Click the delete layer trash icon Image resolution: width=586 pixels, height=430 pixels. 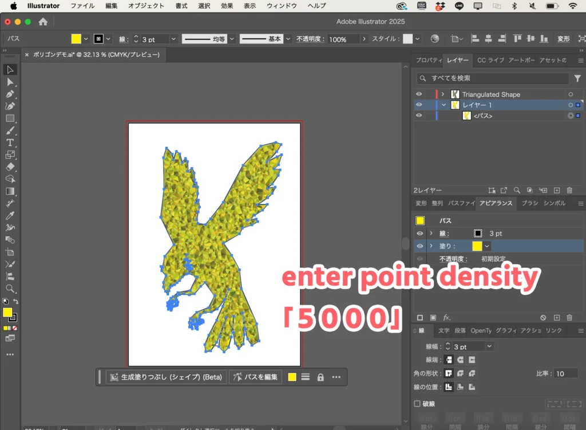(569, 190)
